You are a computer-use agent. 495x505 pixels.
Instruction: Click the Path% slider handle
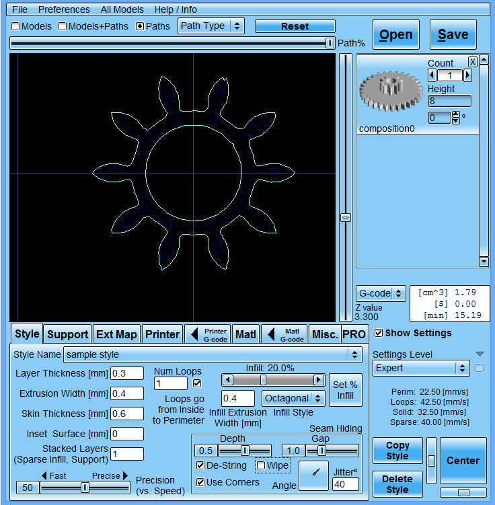click(330, 43)
